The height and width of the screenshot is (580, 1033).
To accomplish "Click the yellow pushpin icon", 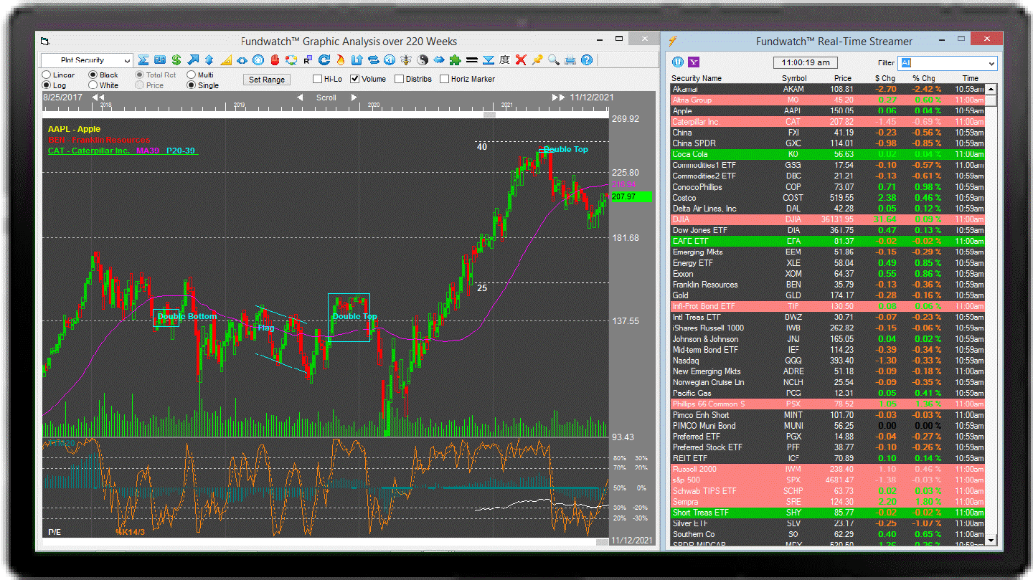I will (x=537, y=60).
